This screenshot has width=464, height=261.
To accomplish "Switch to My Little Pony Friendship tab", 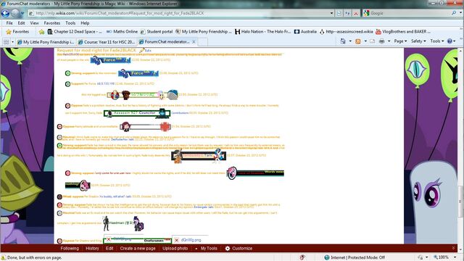I will (46, 42).
